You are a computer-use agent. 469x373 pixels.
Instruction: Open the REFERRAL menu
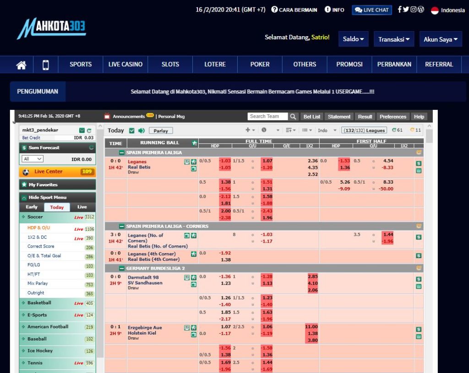coord(439,65)
